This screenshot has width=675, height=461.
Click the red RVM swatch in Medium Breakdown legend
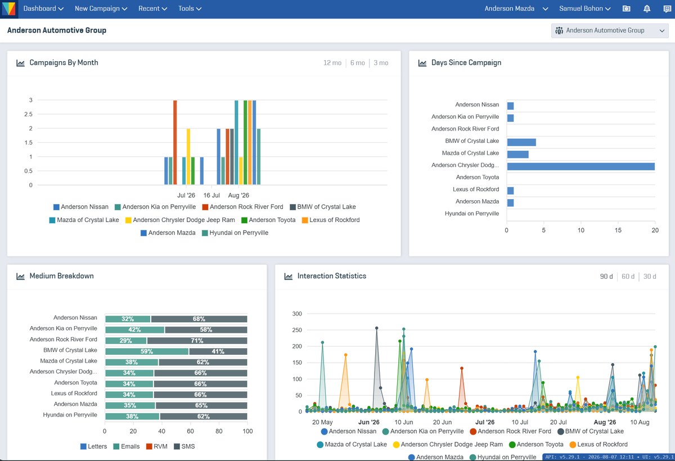point(149,446)
